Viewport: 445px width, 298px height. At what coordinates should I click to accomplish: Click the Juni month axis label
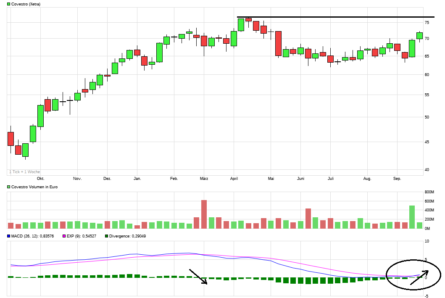coord(300,179)
